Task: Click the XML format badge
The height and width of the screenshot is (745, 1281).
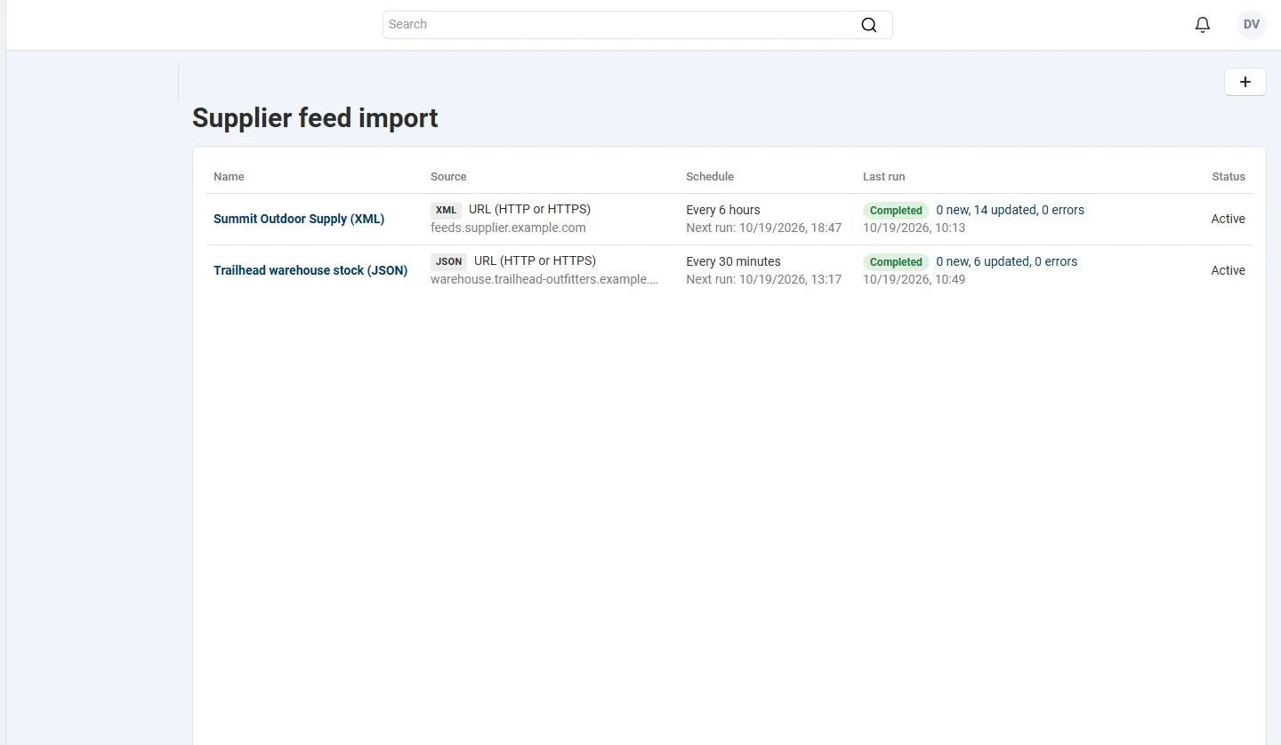Action: click(x=446, y=211)
